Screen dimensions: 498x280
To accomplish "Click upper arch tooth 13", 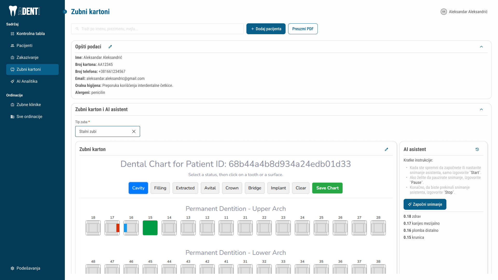I will 188,228.
